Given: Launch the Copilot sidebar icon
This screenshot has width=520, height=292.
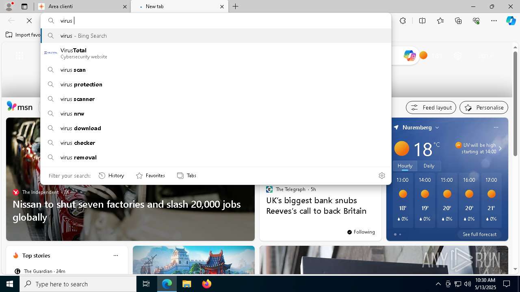Looking at the screenshot, I should coord(511,21).
